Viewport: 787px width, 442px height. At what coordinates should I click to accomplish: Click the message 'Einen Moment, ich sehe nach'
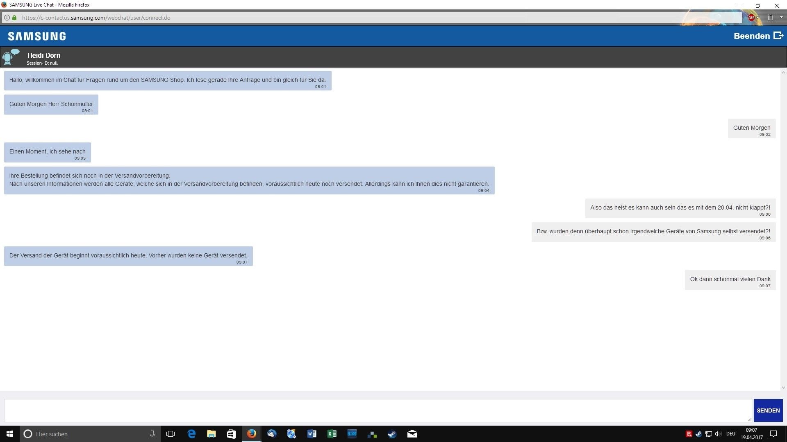(x=48, y=152)
